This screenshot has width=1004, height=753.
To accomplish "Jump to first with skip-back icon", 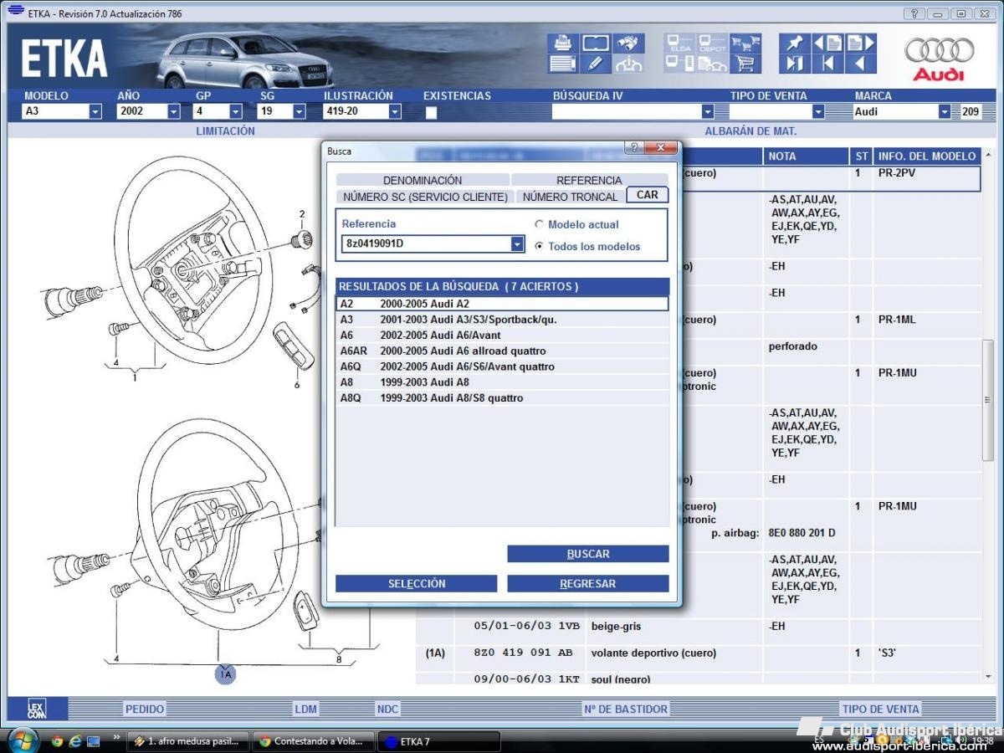I will (827, 64).
